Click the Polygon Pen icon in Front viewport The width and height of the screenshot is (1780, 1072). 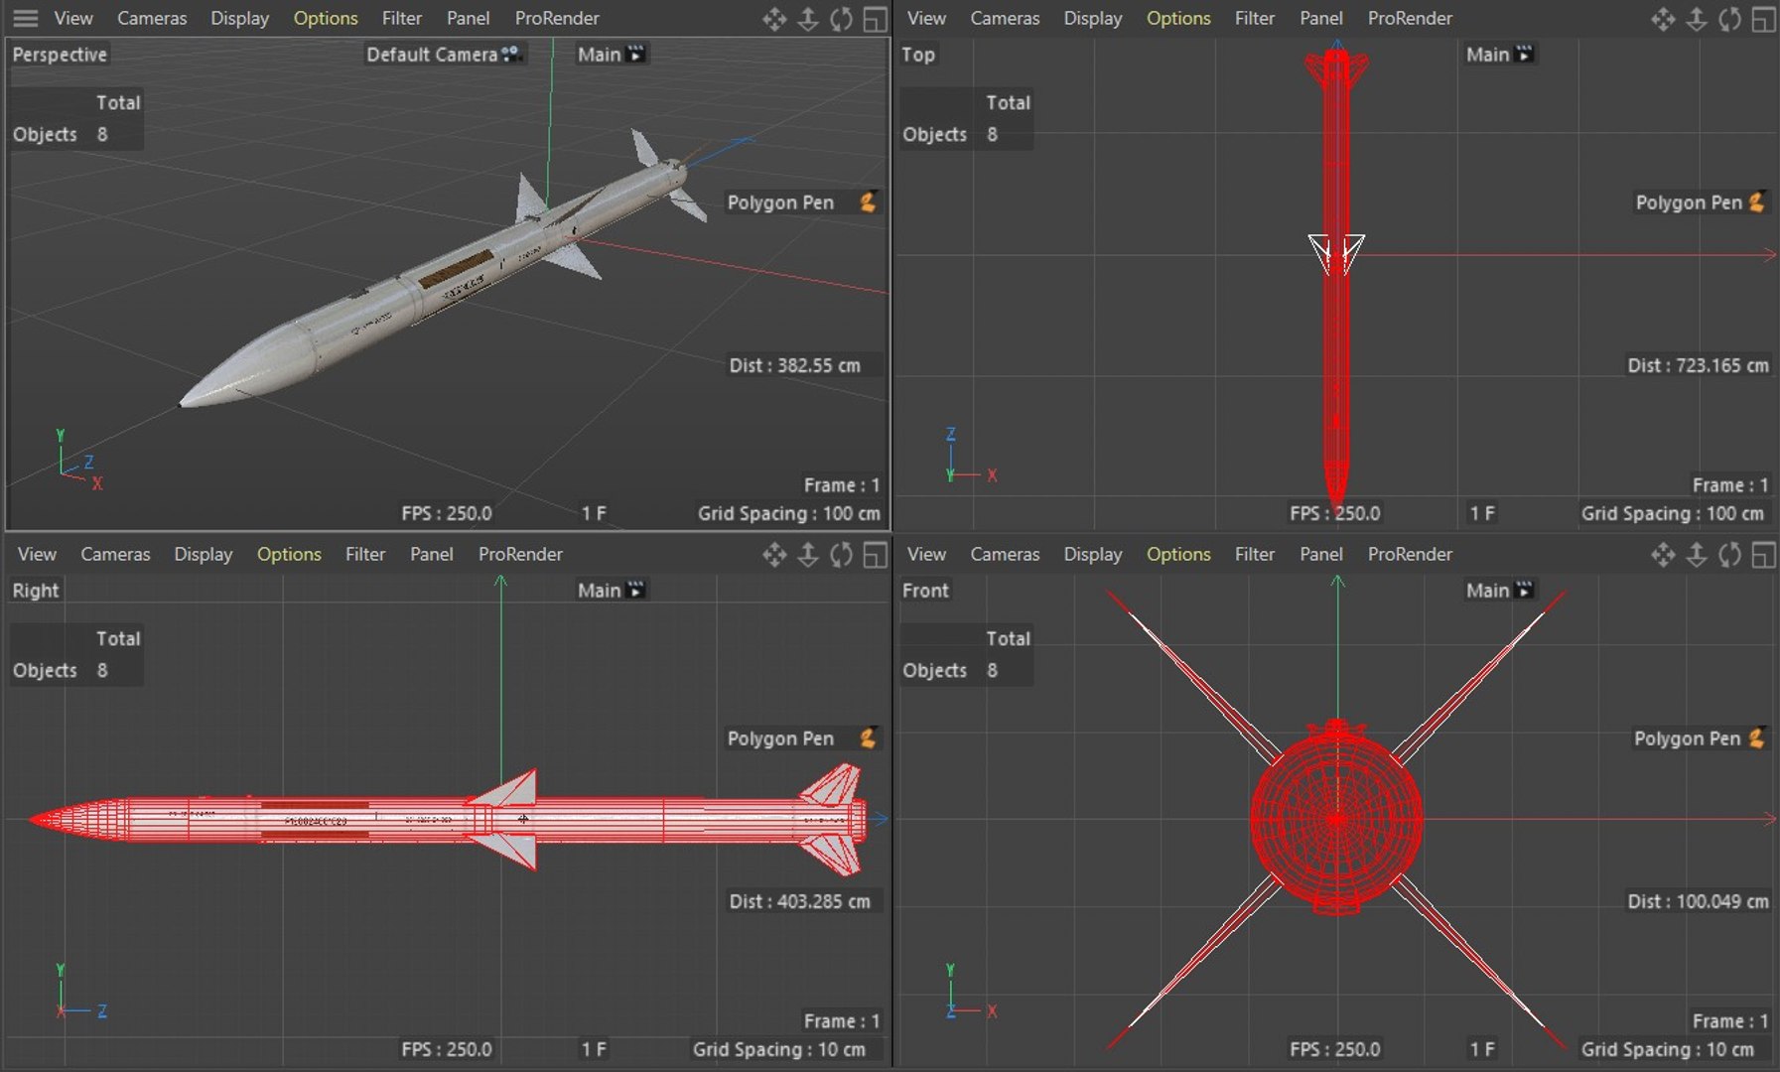1756,738
